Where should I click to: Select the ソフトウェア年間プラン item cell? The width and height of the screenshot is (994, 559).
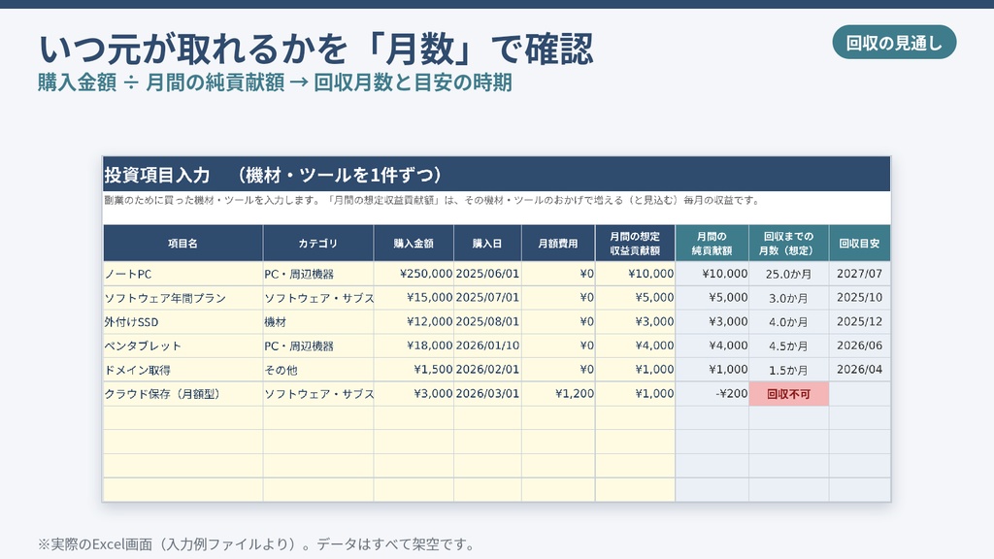pos(182,298)
